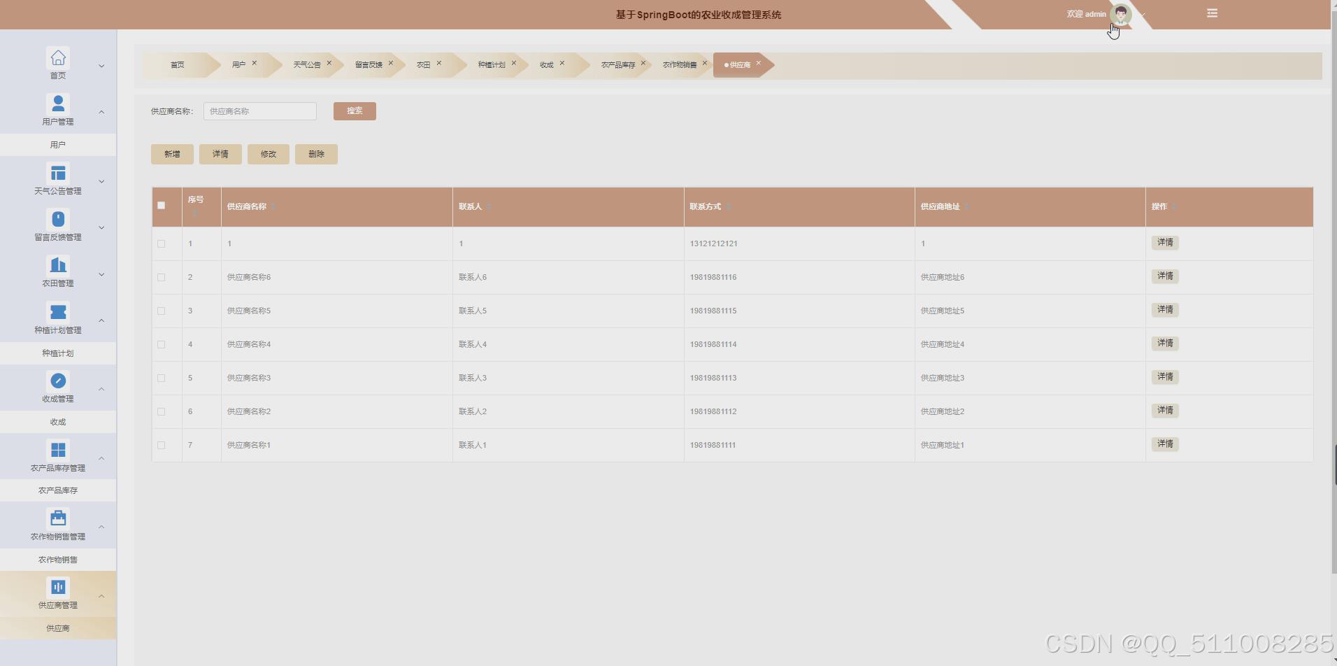
Task: Close the 供应商 tab
Action: [759, 63]
